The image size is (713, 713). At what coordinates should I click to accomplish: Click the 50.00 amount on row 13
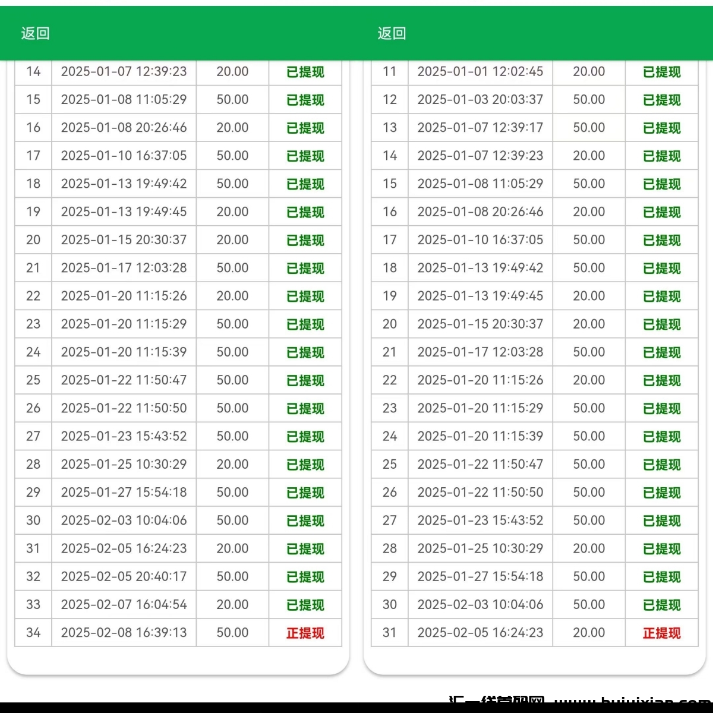pyautogui.click(x=589, y=128)
